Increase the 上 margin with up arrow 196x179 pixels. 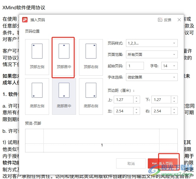[136, 98]
